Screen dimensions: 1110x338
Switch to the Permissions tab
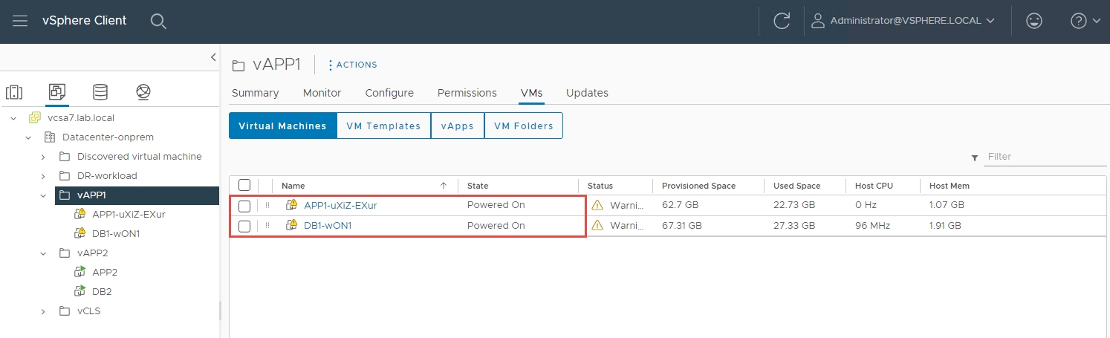click(467, 93)
